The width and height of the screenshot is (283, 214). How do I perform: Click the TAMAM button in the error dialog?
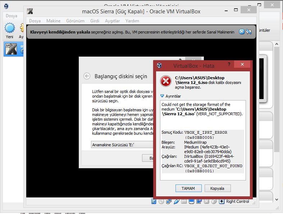pos(188,188)
